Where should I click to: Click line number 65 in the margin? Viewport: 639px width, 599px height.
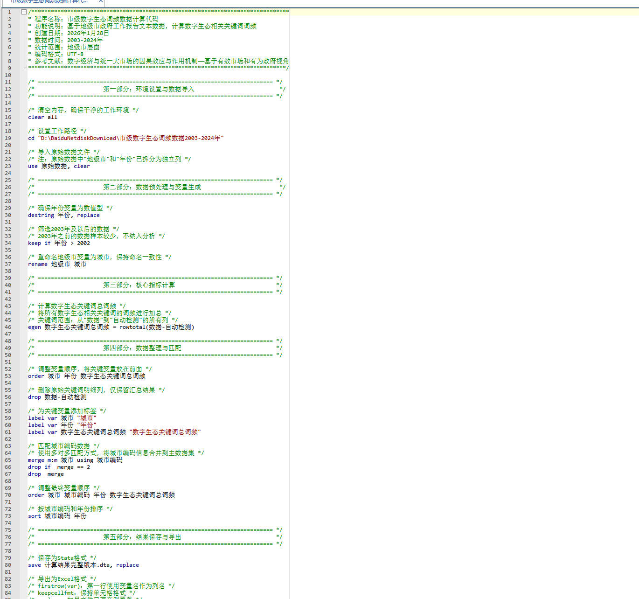8,460
